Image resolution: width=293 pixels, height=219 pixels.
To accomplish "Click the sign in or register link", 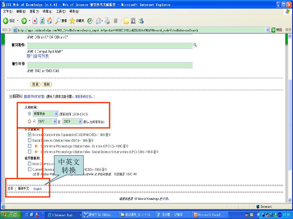I will 84,96.
